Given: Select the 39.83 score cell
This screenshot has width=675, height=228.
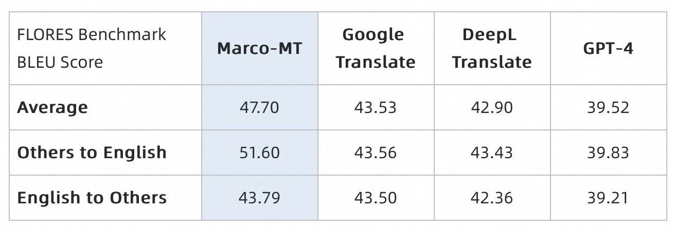Looking at the screenshot, I should [x=608, y=153].
